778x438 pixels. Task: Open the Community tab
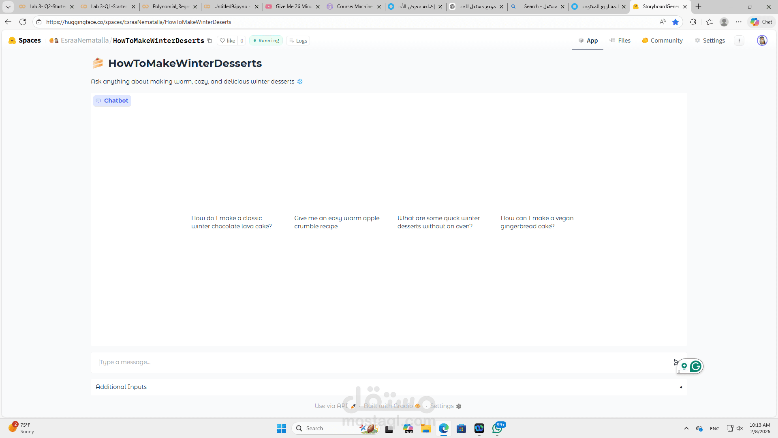point(662,41)
